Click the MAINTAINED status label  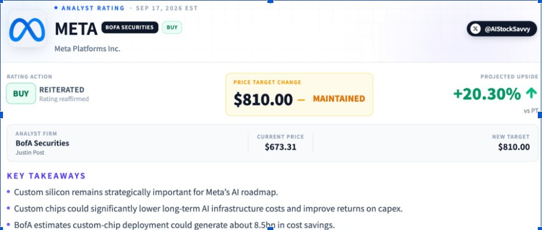click(x=339, y=99)
